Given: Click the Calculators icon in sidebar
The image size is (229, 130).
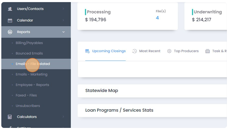Looking at the screenshot, I should [x=10, y=117].
